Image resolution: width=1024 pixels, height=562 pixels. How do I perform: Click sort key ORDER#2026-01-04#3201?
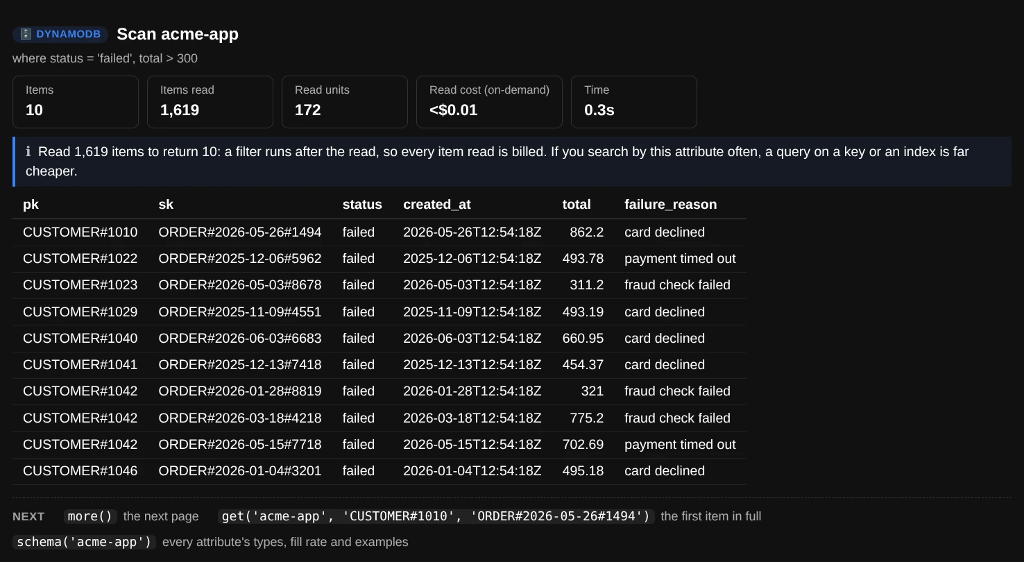tap(240, 471)
